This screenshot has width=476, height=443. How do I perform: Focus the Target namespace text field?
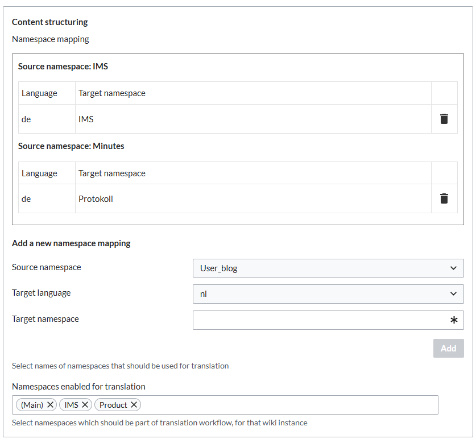pyautogui.click(x=318, y=320)
